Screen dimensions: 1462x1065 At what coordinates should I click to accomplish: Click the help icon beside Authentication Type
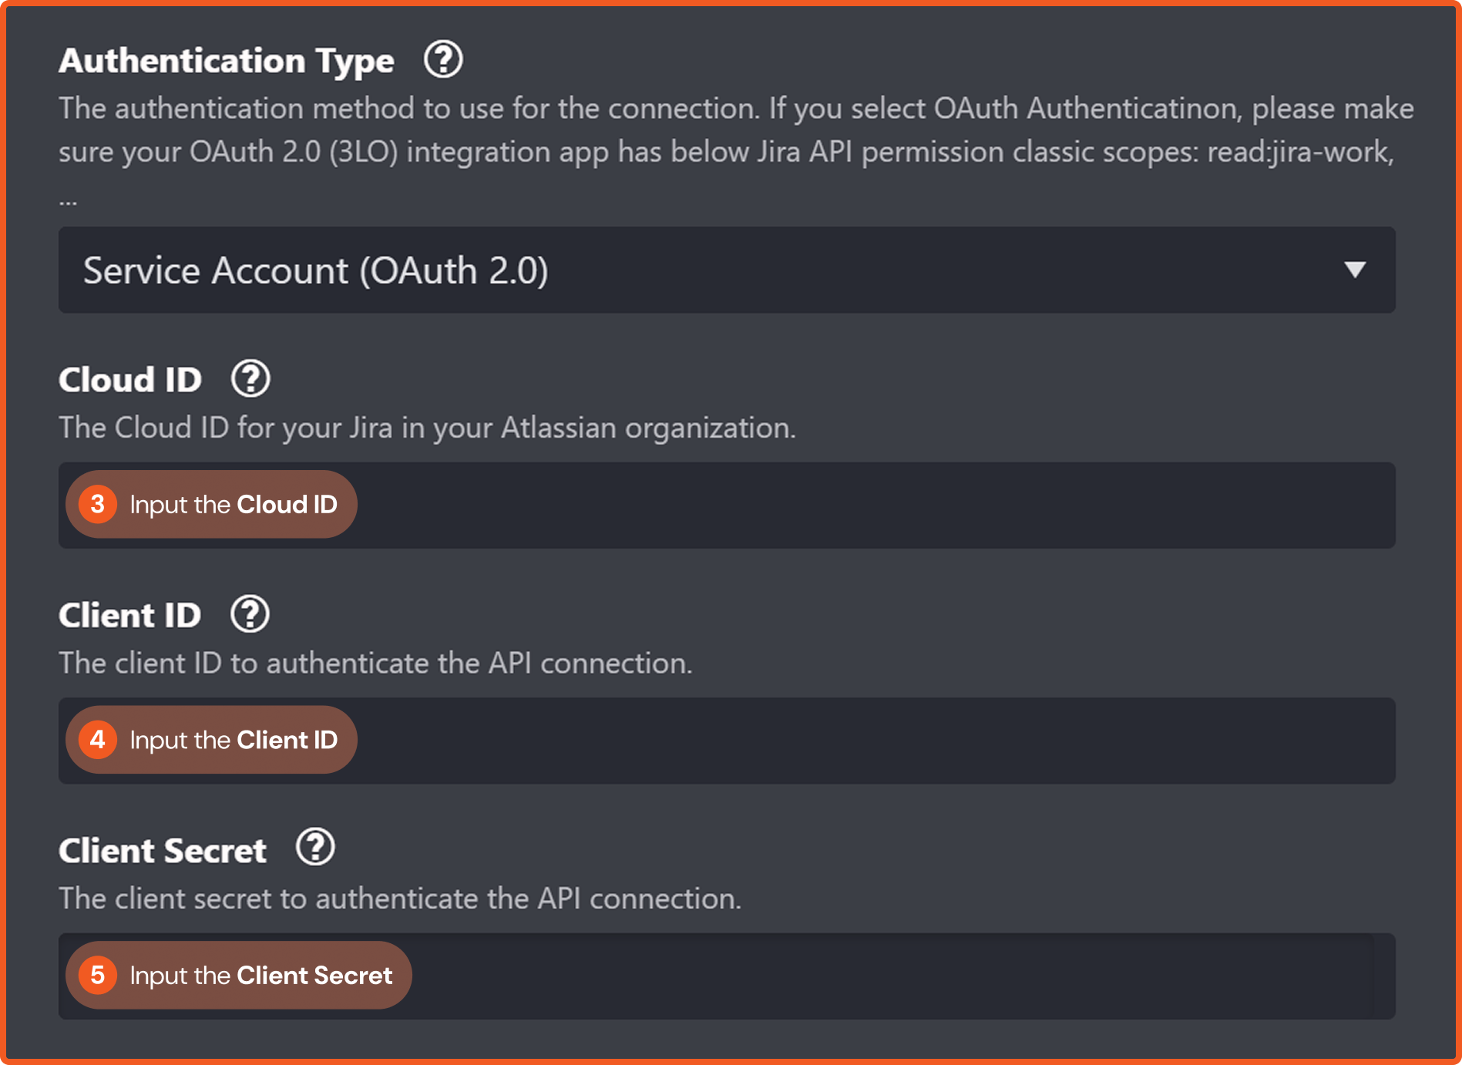coord(443,59)
